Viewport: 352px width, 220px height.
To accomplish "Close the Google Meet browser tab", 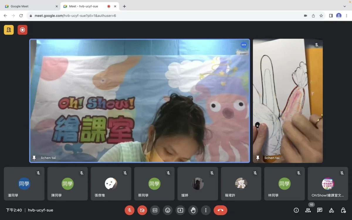I will (57, 6).
